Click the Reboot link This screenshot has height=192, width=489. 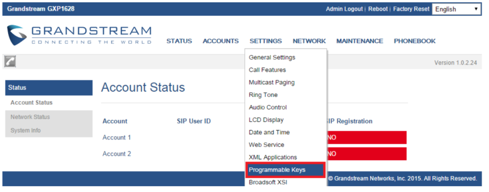[378, 9]
